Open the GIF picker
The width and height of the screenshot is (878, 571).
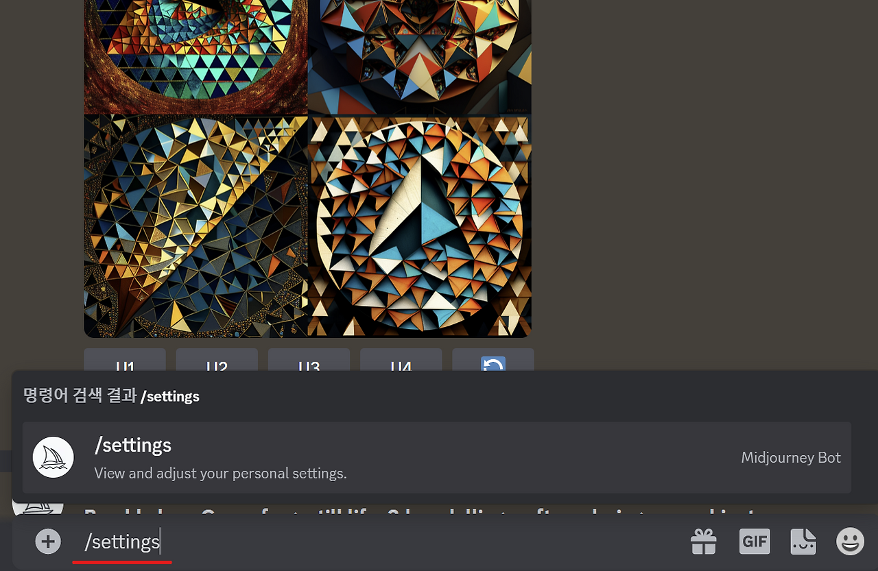755,542
